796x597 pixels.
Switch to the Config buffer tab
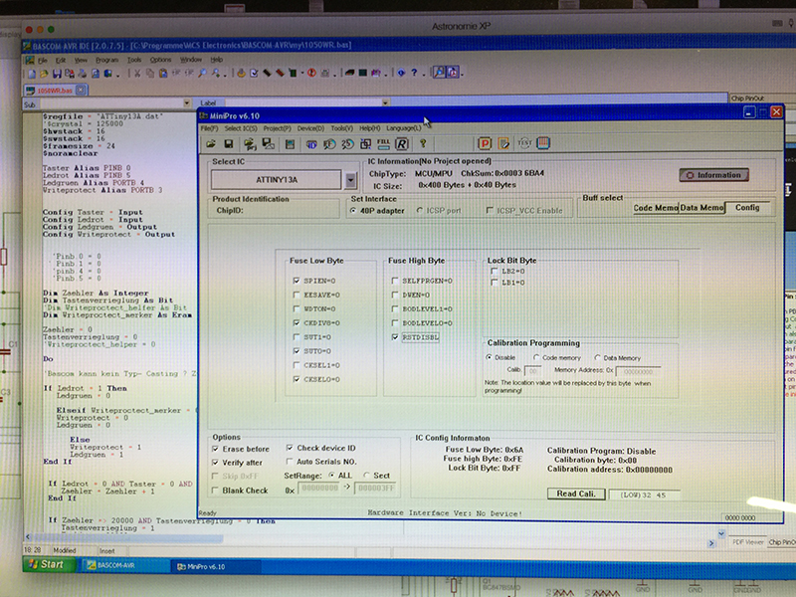pos(748,208)
